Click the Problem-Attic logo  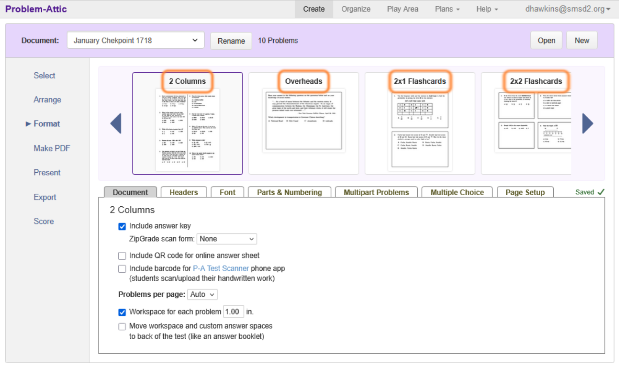click(x=36, y=9)
